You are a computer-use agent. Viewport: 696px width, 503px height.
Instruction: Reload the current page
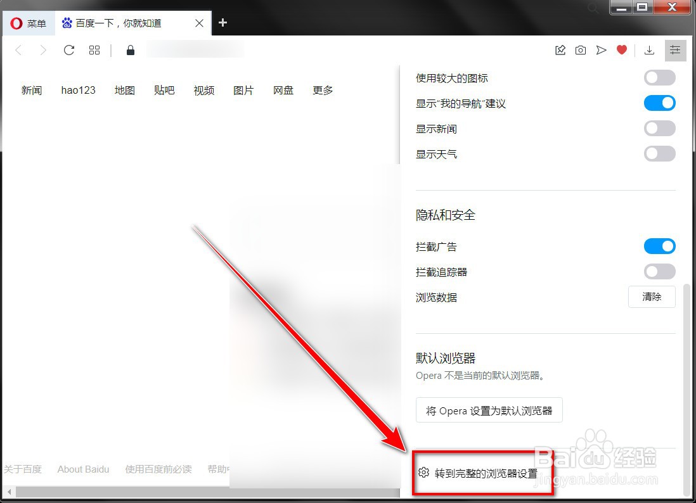point(69,50)
